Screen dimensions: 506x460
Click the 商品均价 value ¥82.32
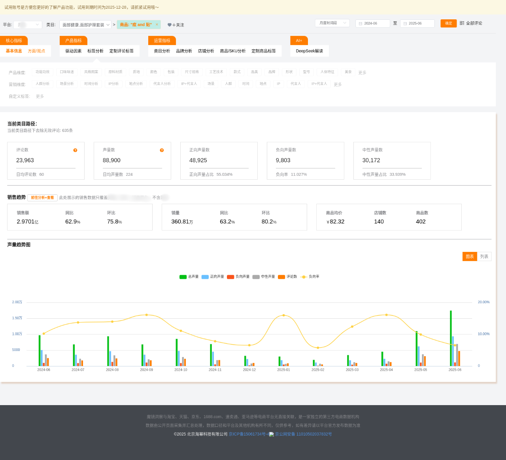tap(335, 222)
